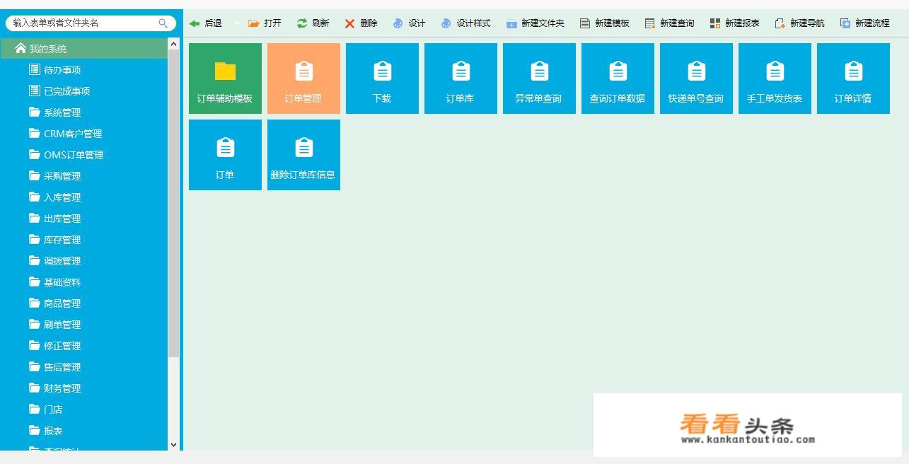Create a new query via 新建查询
Image resolution: width=909 pixels, height=464 pixels.
click(669, 23)
